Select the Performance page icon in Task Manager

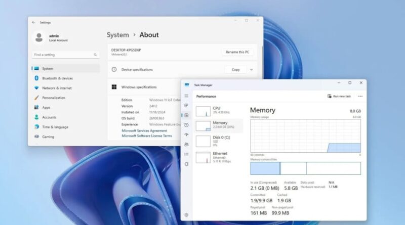(186, 115)
